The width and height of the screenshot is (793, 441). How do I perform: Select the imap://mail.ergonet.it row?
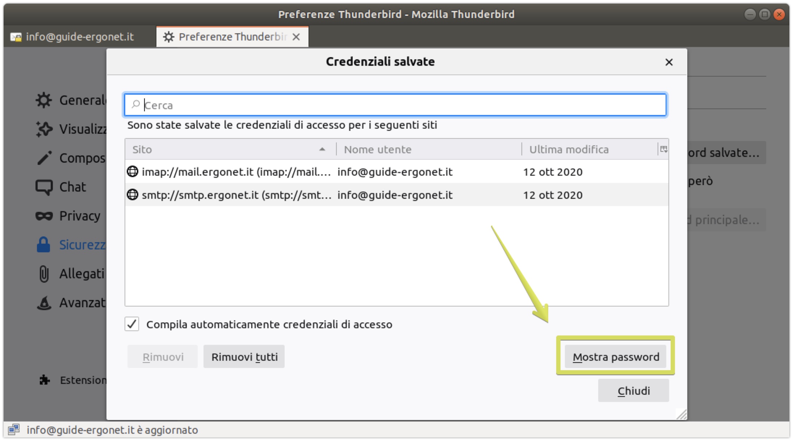(396, 171)
